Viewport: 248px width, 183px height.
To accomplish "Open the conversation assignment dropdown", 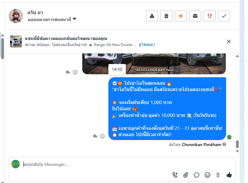I will 52,19.
